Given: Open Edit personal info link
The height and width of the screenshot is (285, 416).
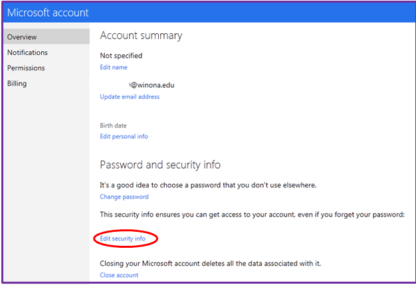Looking at the screenshot, I should click(124, 136).
